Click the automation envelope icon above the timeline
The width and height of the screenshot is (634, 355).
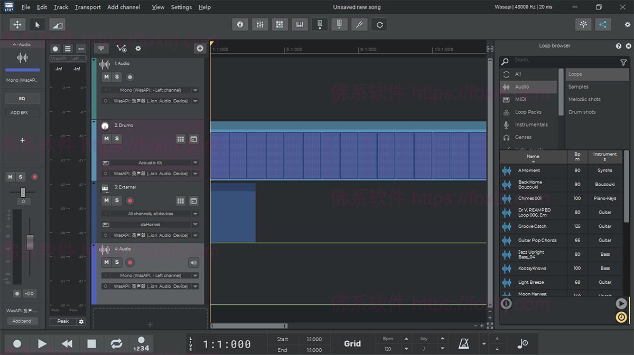point(121,49)
